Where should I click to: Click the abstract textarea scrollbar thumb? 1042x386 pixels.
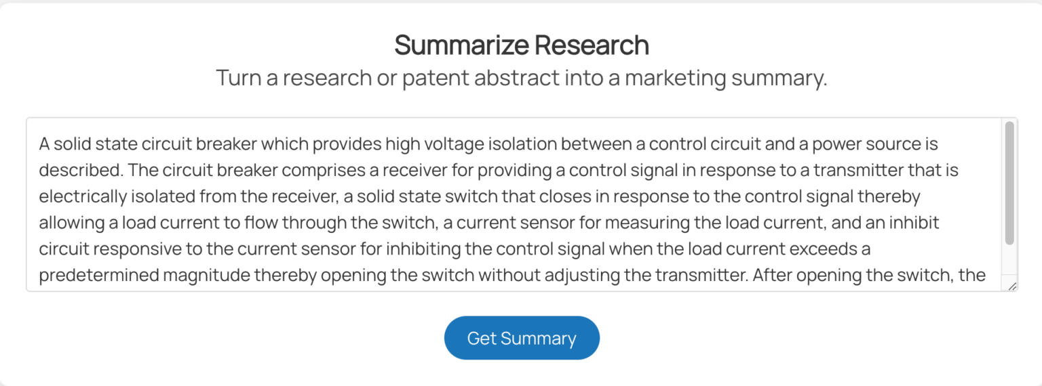pyautogui.click(x=1009, y=183)
